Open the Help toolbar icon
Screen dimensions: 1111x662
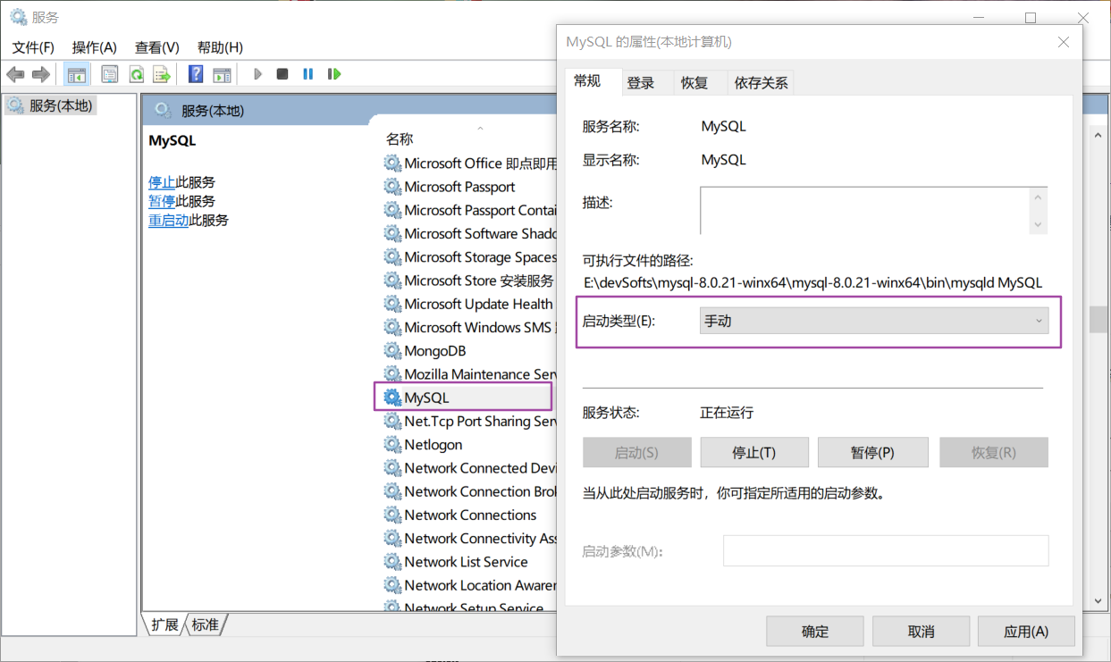[196, 74]
